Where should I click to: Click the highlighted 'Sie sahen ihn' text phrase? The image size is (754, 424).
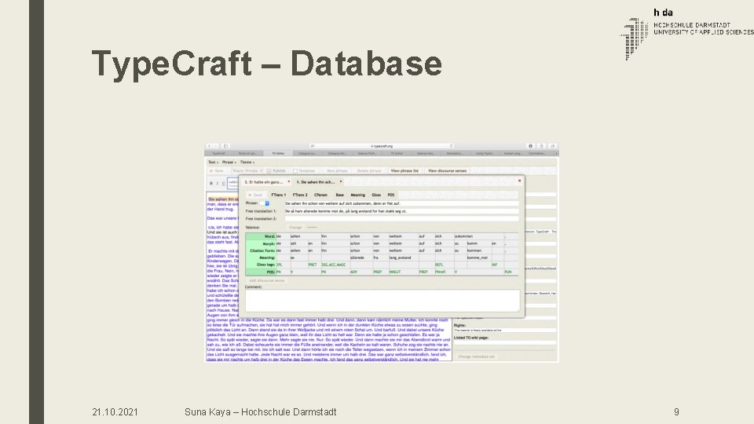[x=223, y=199]
